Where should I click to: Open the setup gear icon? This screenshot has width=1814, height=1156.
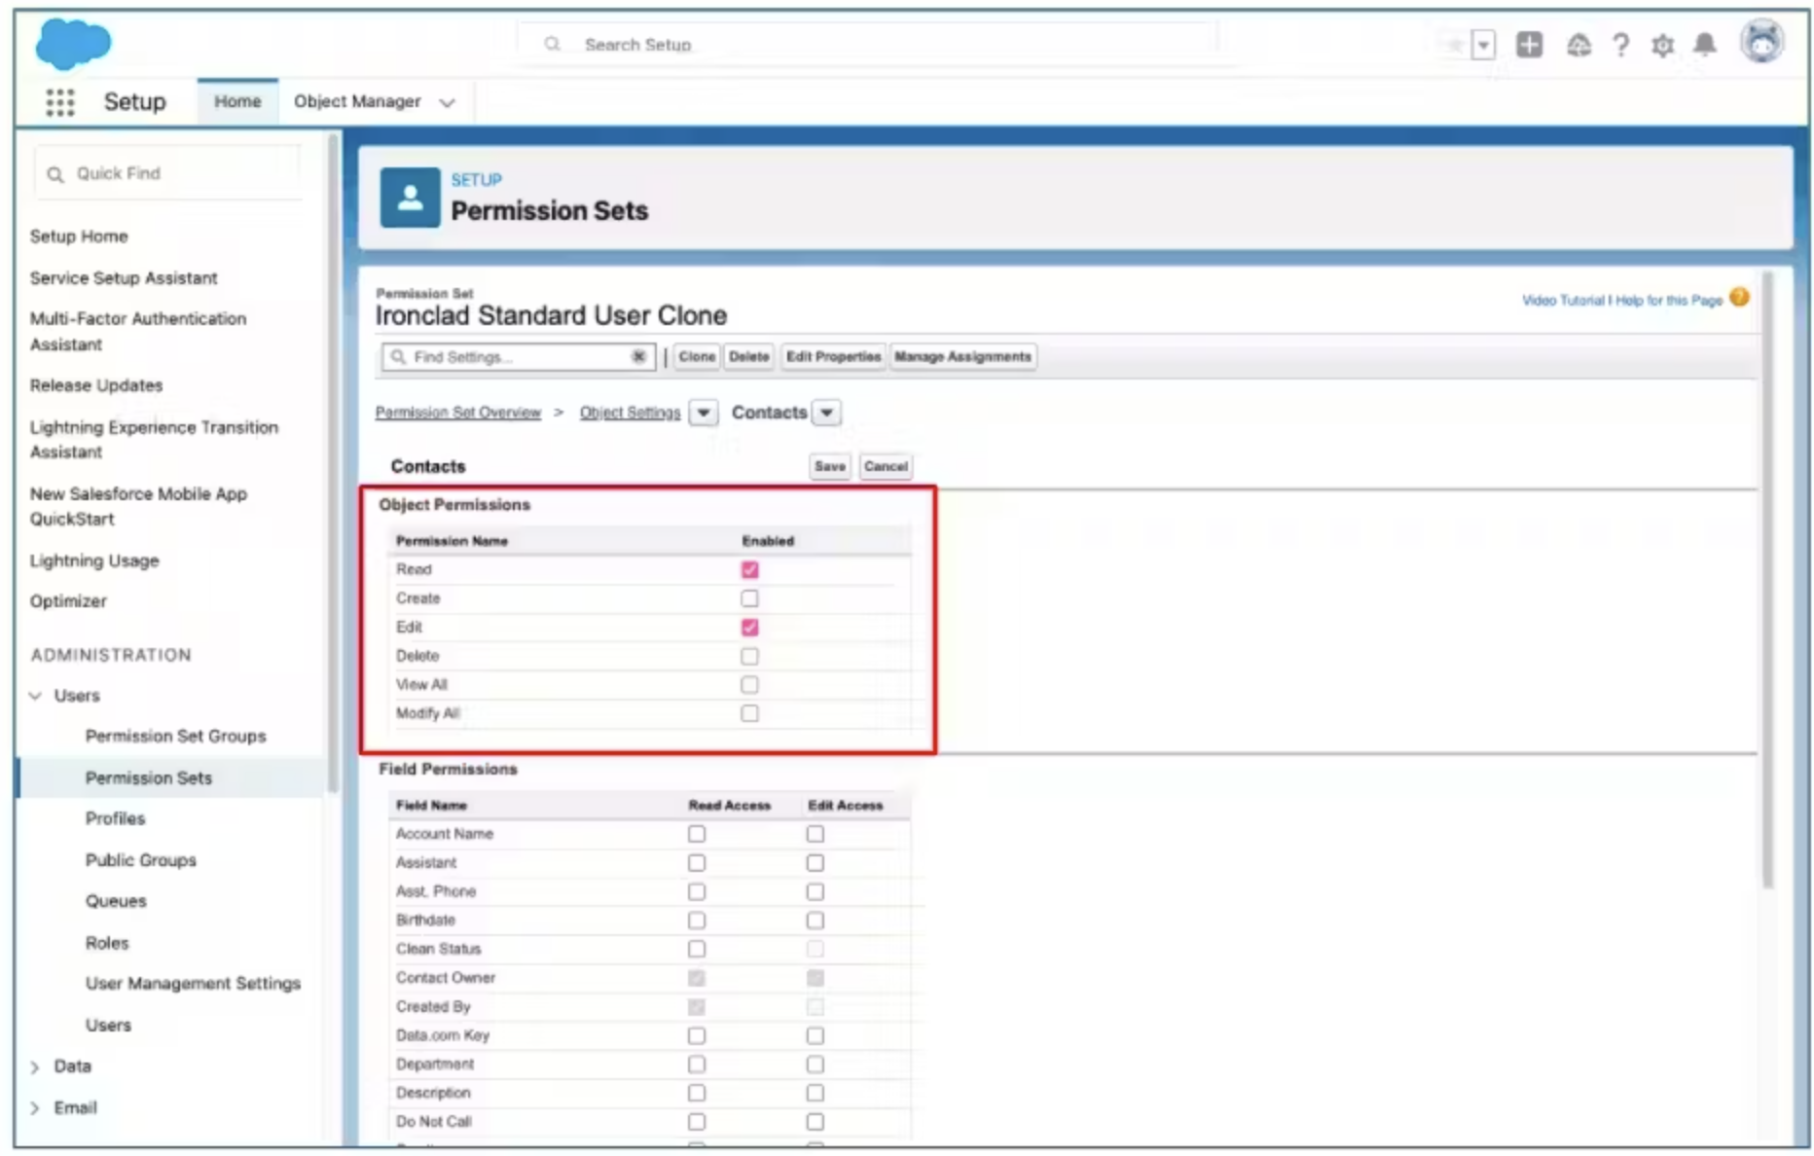click(1662, 45)
